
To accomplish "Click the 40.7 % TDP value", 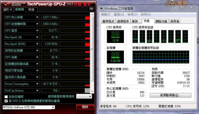I will point(50,84).
